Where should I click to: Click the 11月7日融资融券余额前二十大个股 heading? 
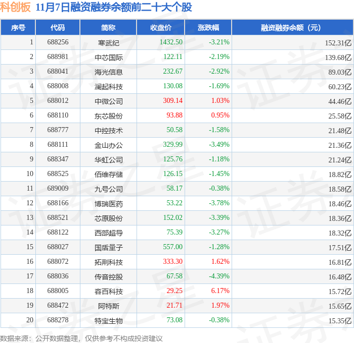click(114, 7)
